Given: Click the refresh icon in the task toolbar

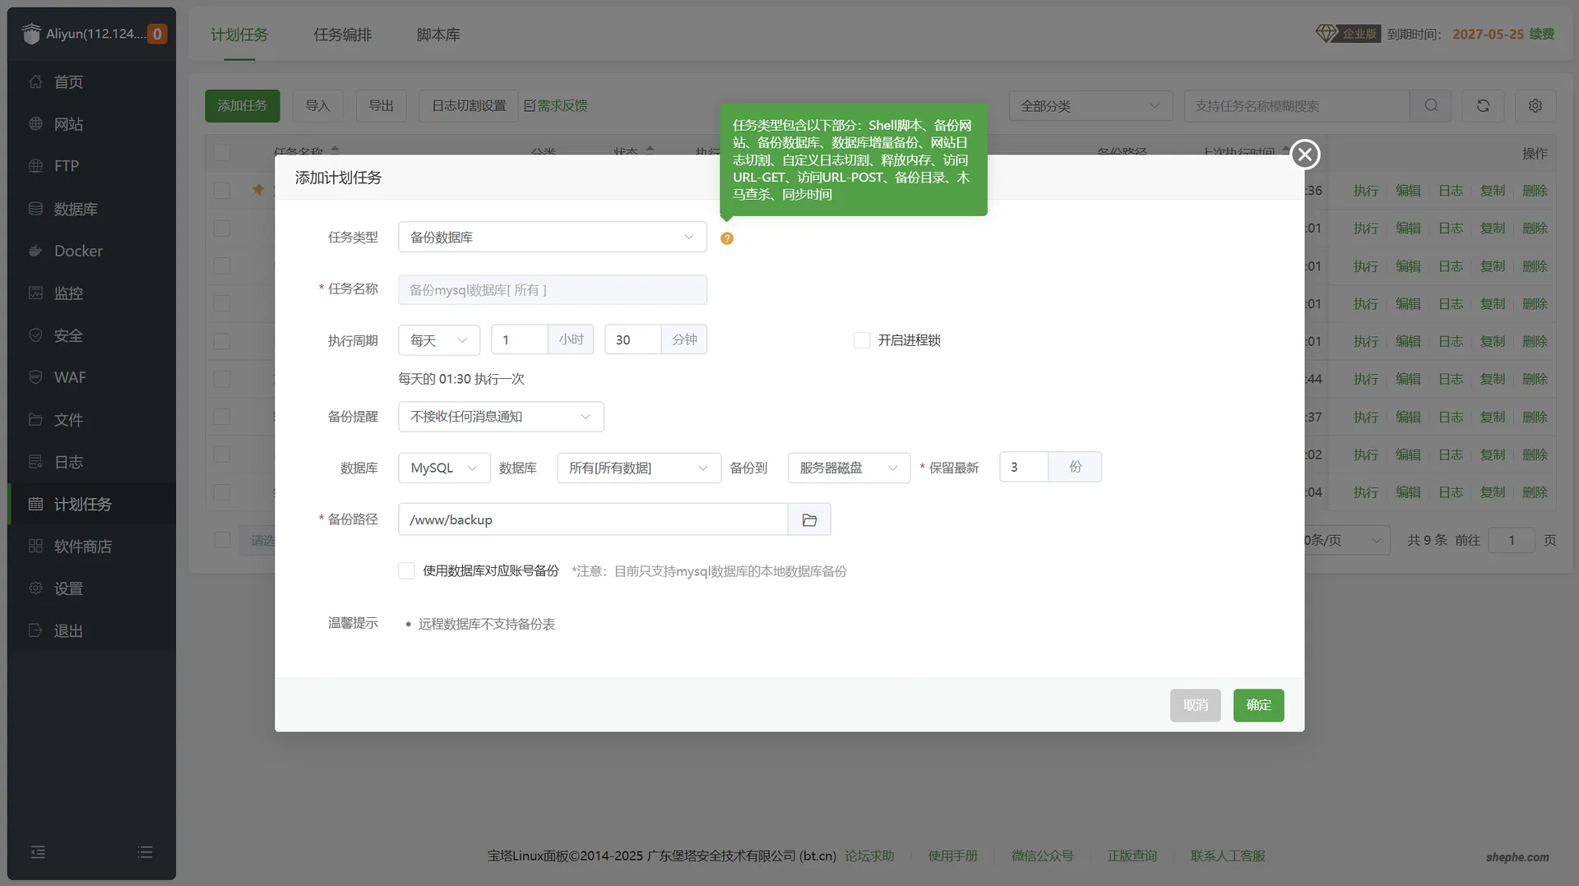Looking at the screenshot, I should point(1483,106).
